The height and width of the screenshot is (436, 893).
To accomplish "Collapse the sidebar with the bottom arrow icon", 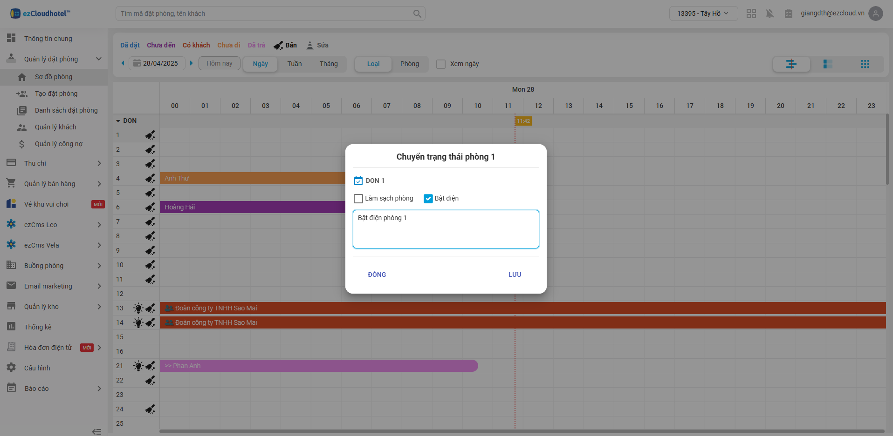I will pyautogui.click(x=96, y=431).
